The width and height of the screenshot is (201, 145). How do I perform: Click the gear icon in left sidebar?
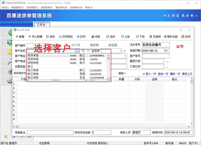(10, 81)
